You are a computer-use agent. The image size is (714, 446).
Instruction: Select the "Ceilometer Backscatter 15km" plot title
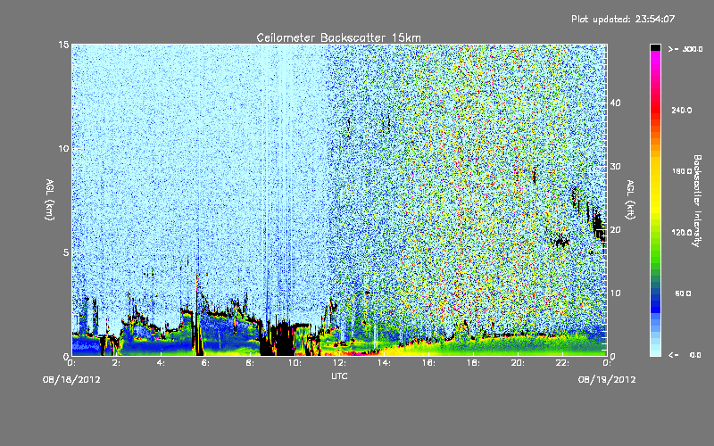tap(338, 37)
